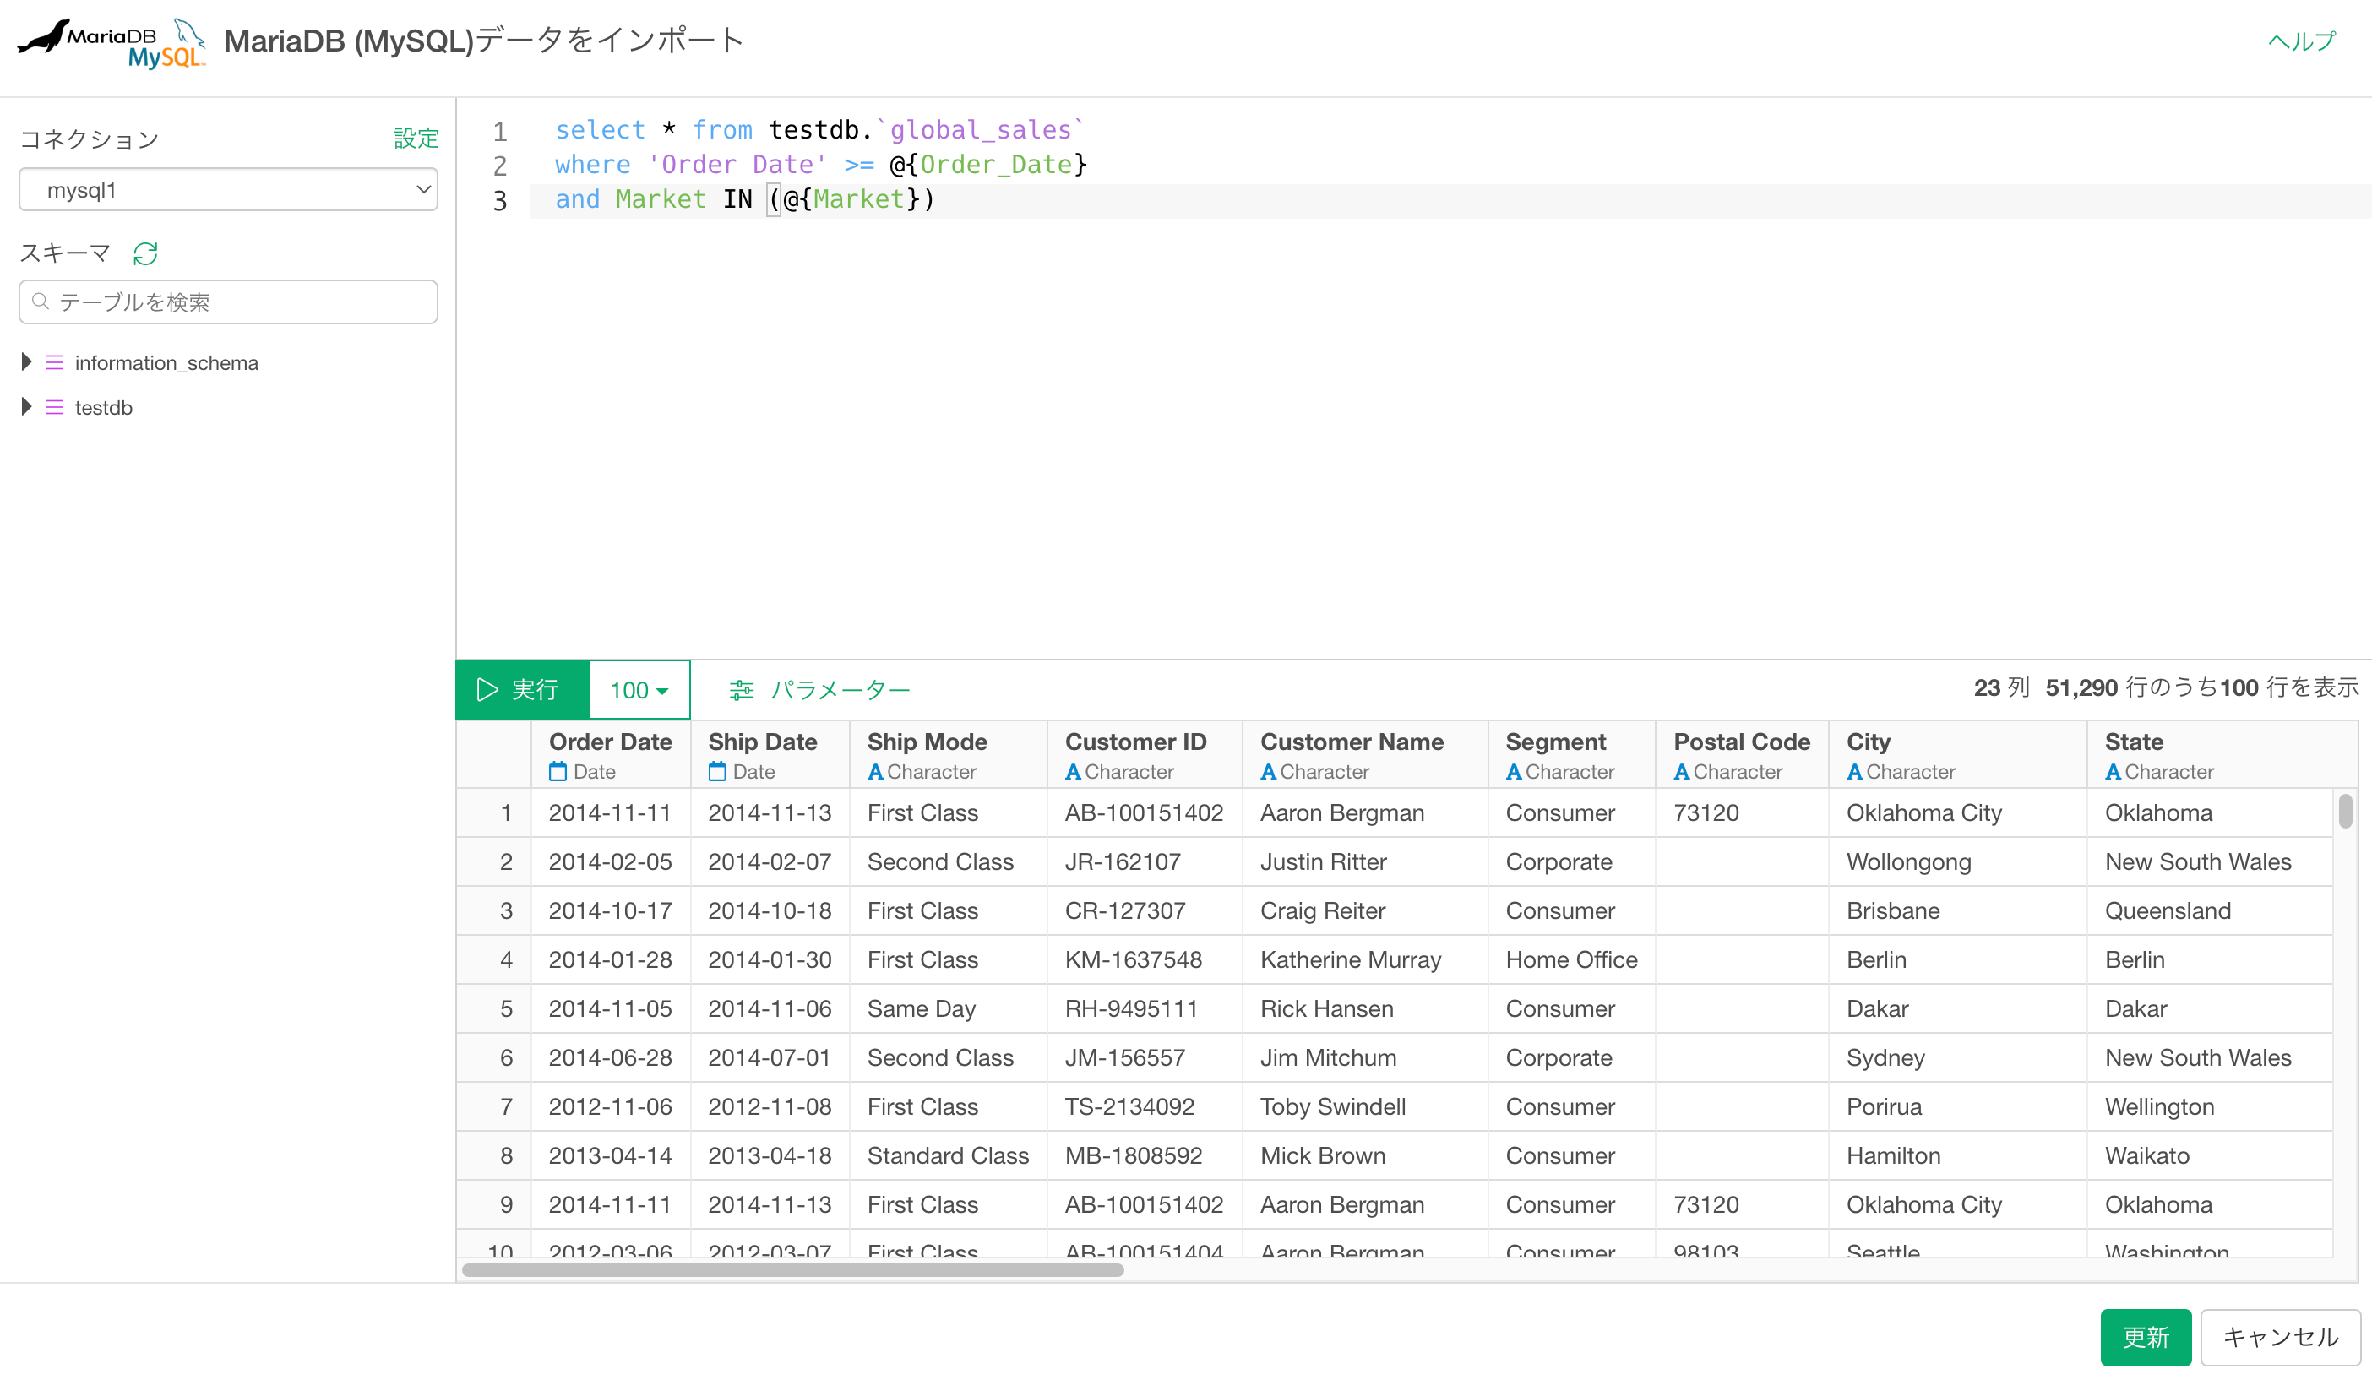Click the information_schema database icon

click(x=55, y=362)
